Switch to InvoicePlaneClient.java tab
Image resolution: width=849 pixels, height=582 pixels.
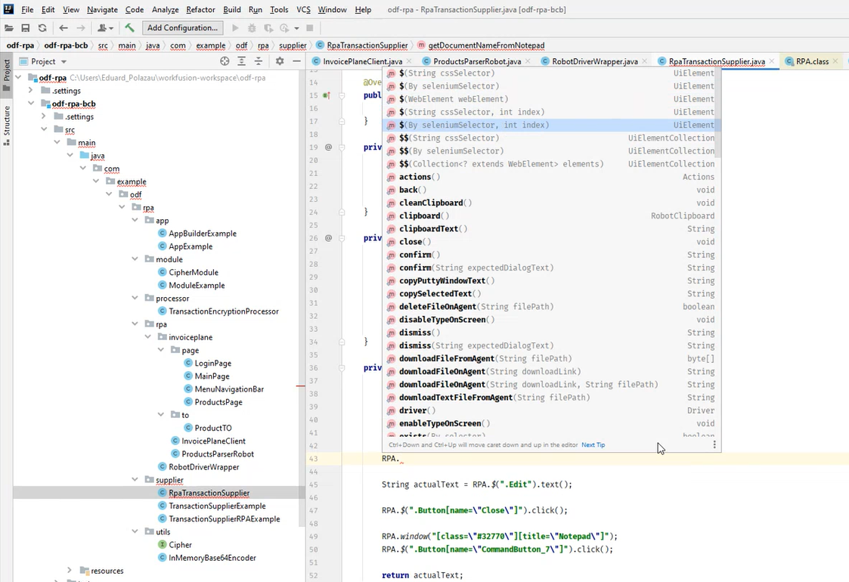tap(362, 61)
